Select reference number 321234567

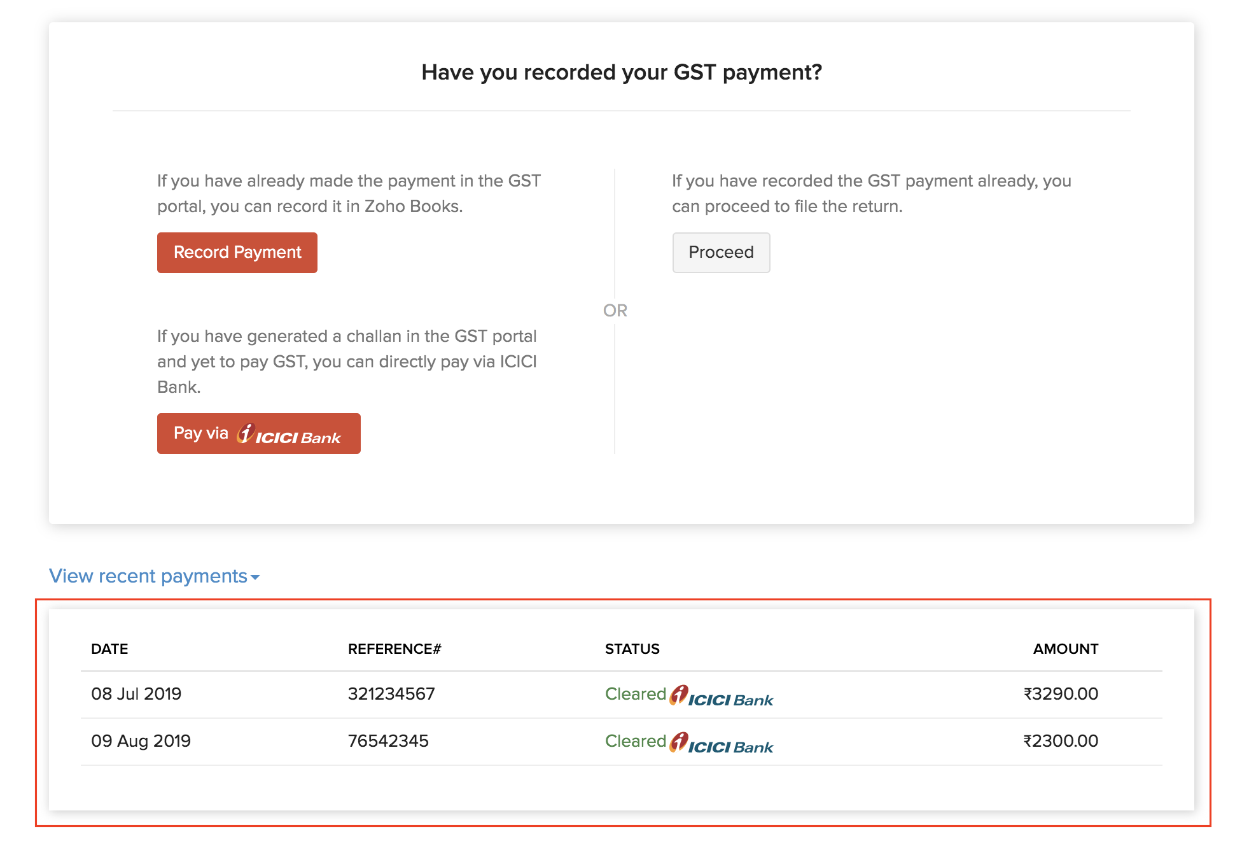[391, 694]
